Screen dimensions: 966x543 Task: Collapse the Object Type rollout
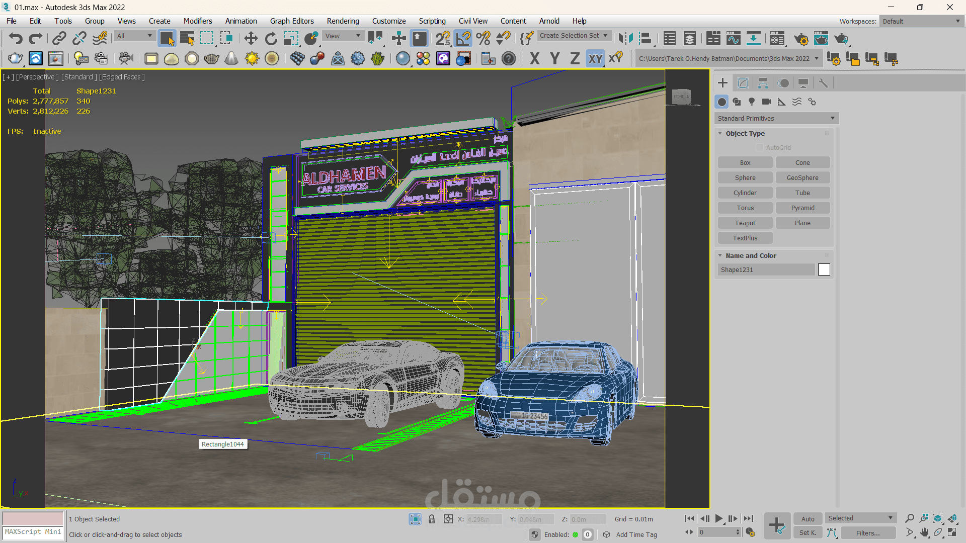(x=745, y=133)
